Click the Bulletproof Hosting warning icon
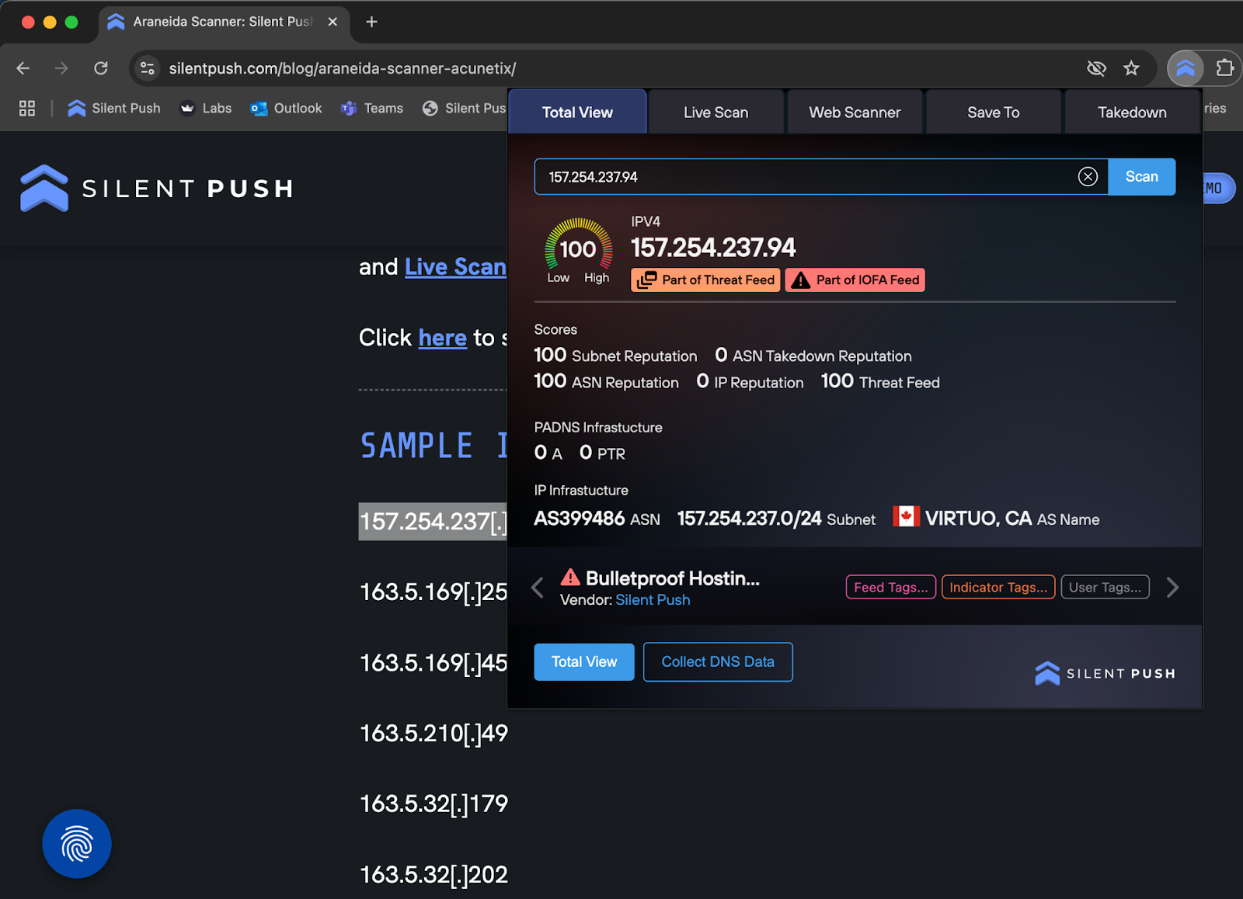1243x899 pixels. pyautogui.click(x=570, y=577)
